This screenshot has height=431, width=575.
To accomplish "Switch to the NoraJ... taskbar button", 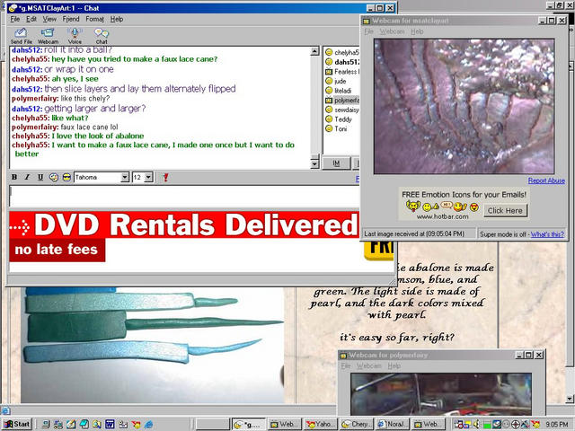I will 392,424.
